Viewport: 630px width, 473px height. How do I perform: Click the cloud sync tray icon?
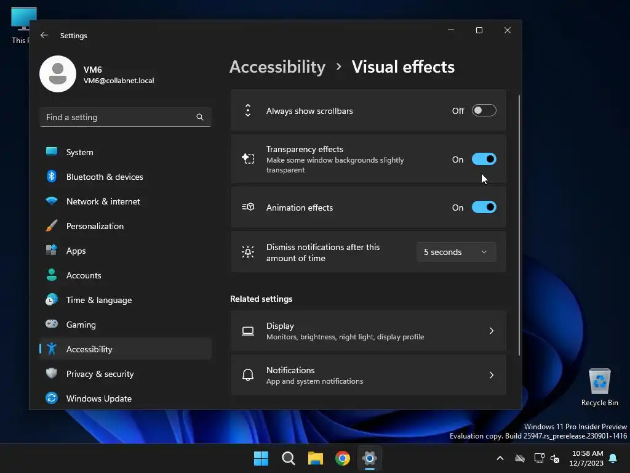(520, 458)
